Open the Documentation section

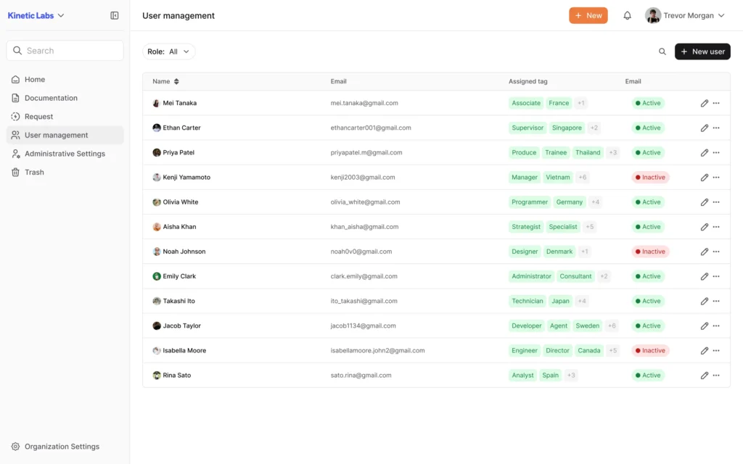52,97
